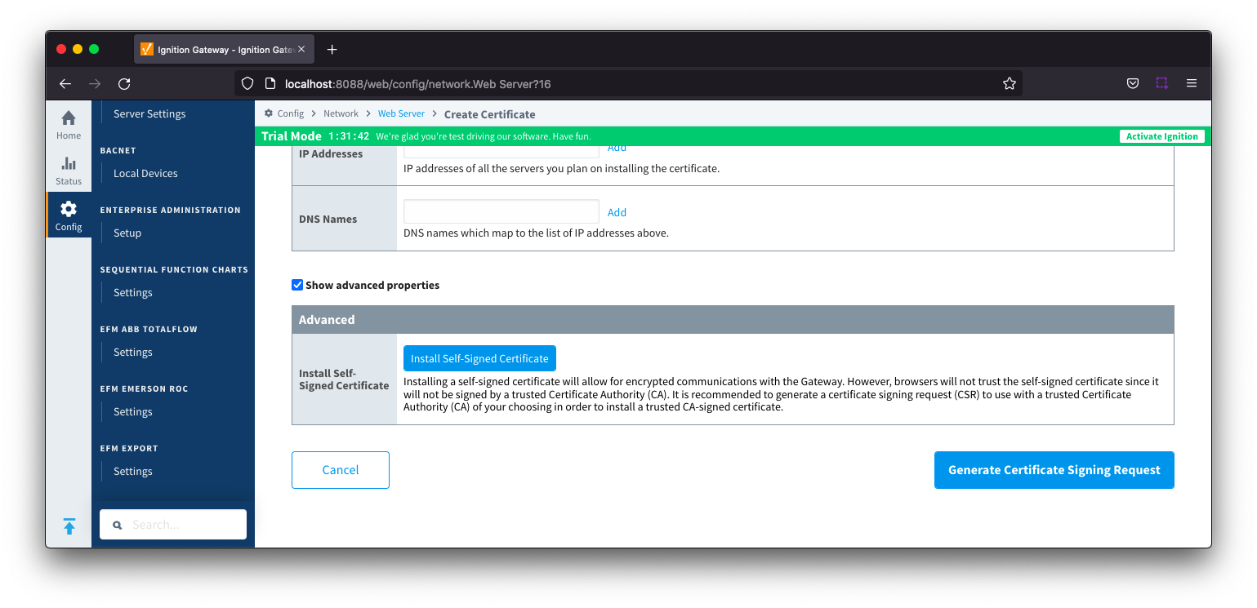Click the collapse sidebar upload-arrow icon

coord(69,526)
